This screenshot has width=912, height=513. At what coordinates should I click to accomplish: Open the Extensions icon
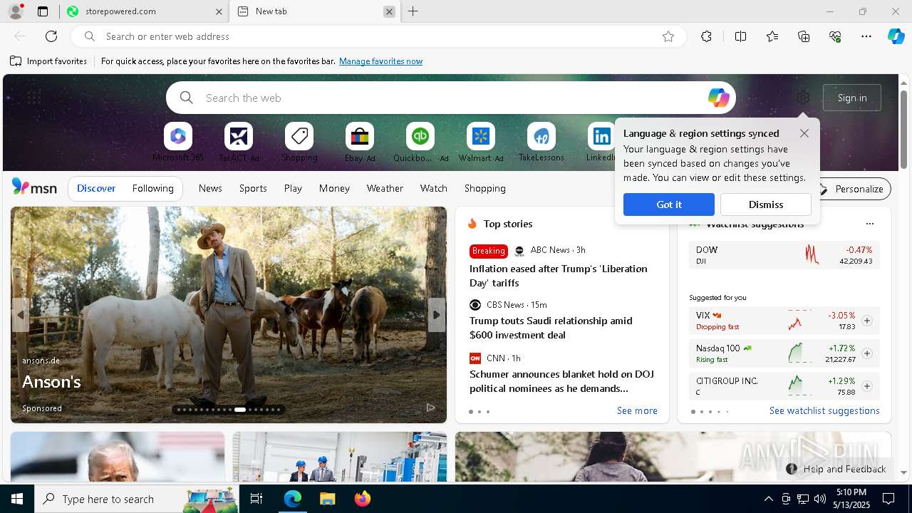pos(706,36)
